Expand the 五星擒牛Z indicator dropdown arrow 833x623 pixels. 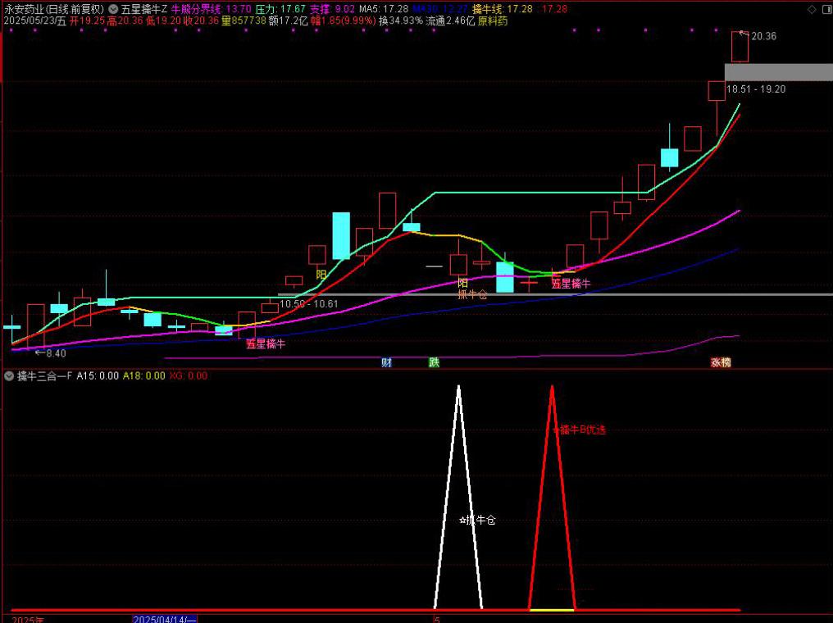coord(112,9)
